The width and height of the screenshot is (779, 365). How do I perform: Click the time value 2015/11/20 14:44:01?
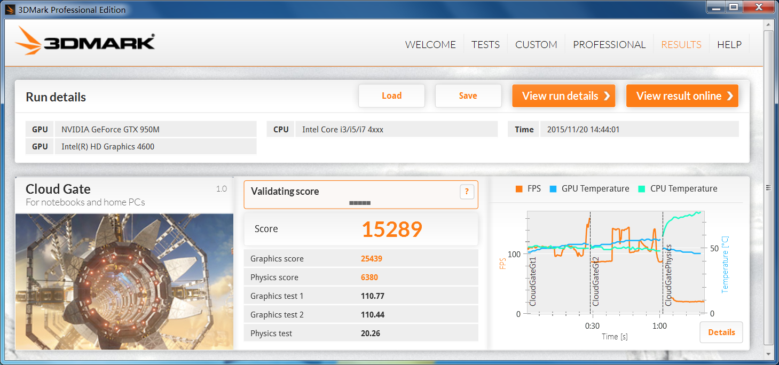pyautogui.click(x=640, y=129)
